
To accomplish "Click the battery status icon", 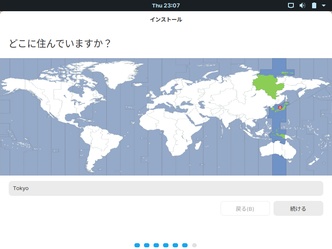I will [x=314, y=5].
